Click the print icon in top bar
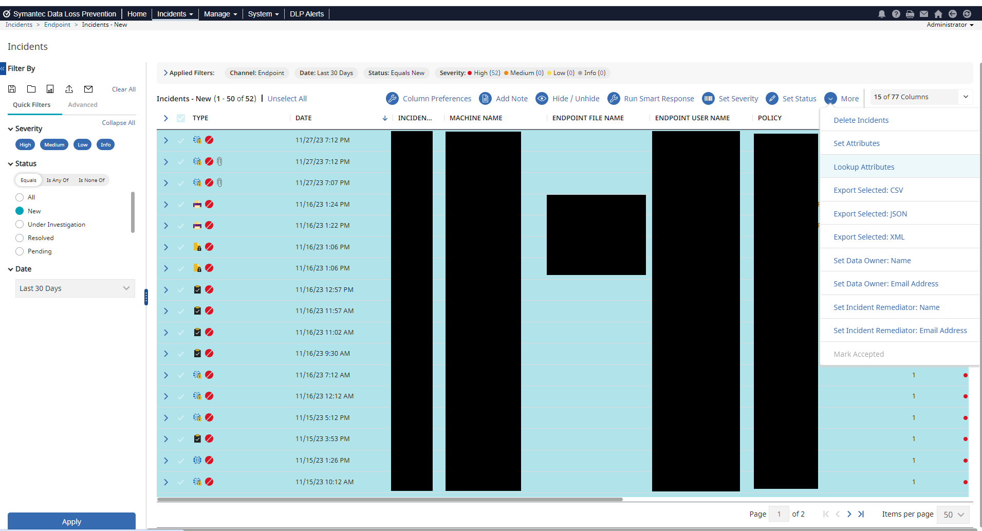Screen dimensions: 982x531 coord(910,14)
